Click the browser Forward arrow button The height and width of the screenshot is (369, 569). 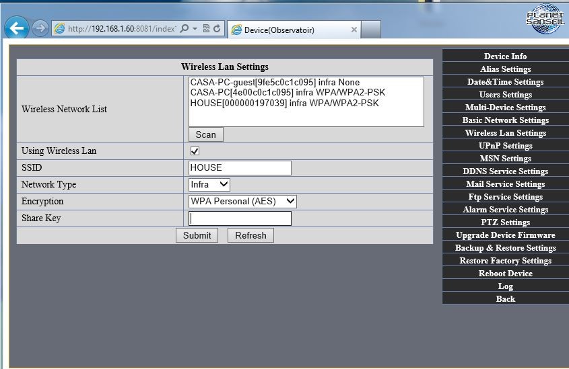(40, 28)
